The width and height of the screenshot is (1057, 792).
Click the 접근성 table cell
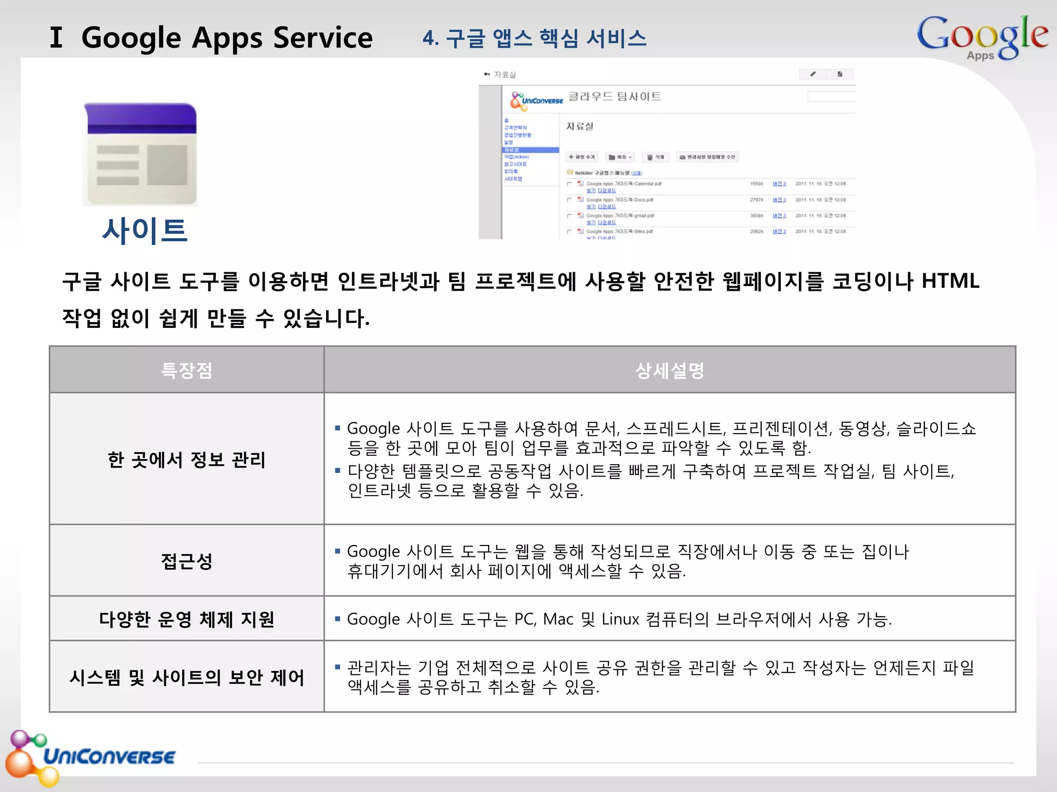[187, 561]
